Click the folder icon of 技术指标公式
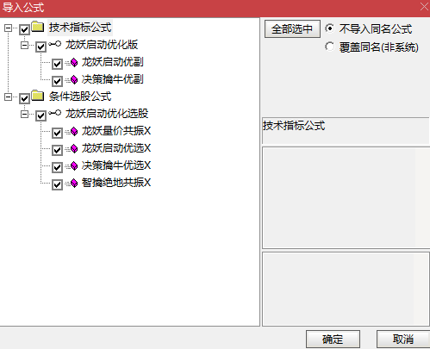The width and height of the screenshot is (430, 349). pos(38,27)
